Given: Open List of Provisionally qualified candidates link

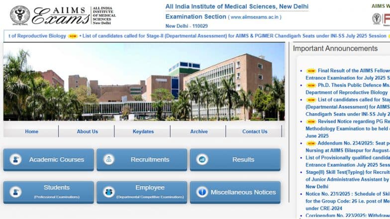Looking at the screenshot, I should pos(348,161).
